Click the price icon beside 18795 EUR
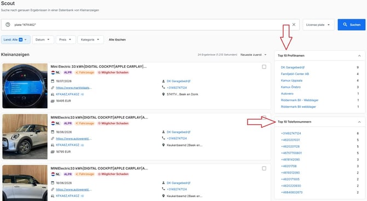 pos(53,152)
